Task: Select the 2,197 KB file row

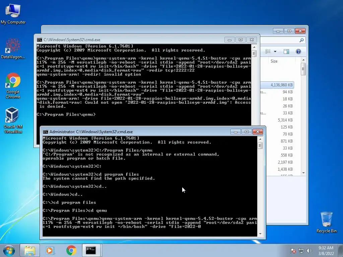Action: (x=277, y=162)
